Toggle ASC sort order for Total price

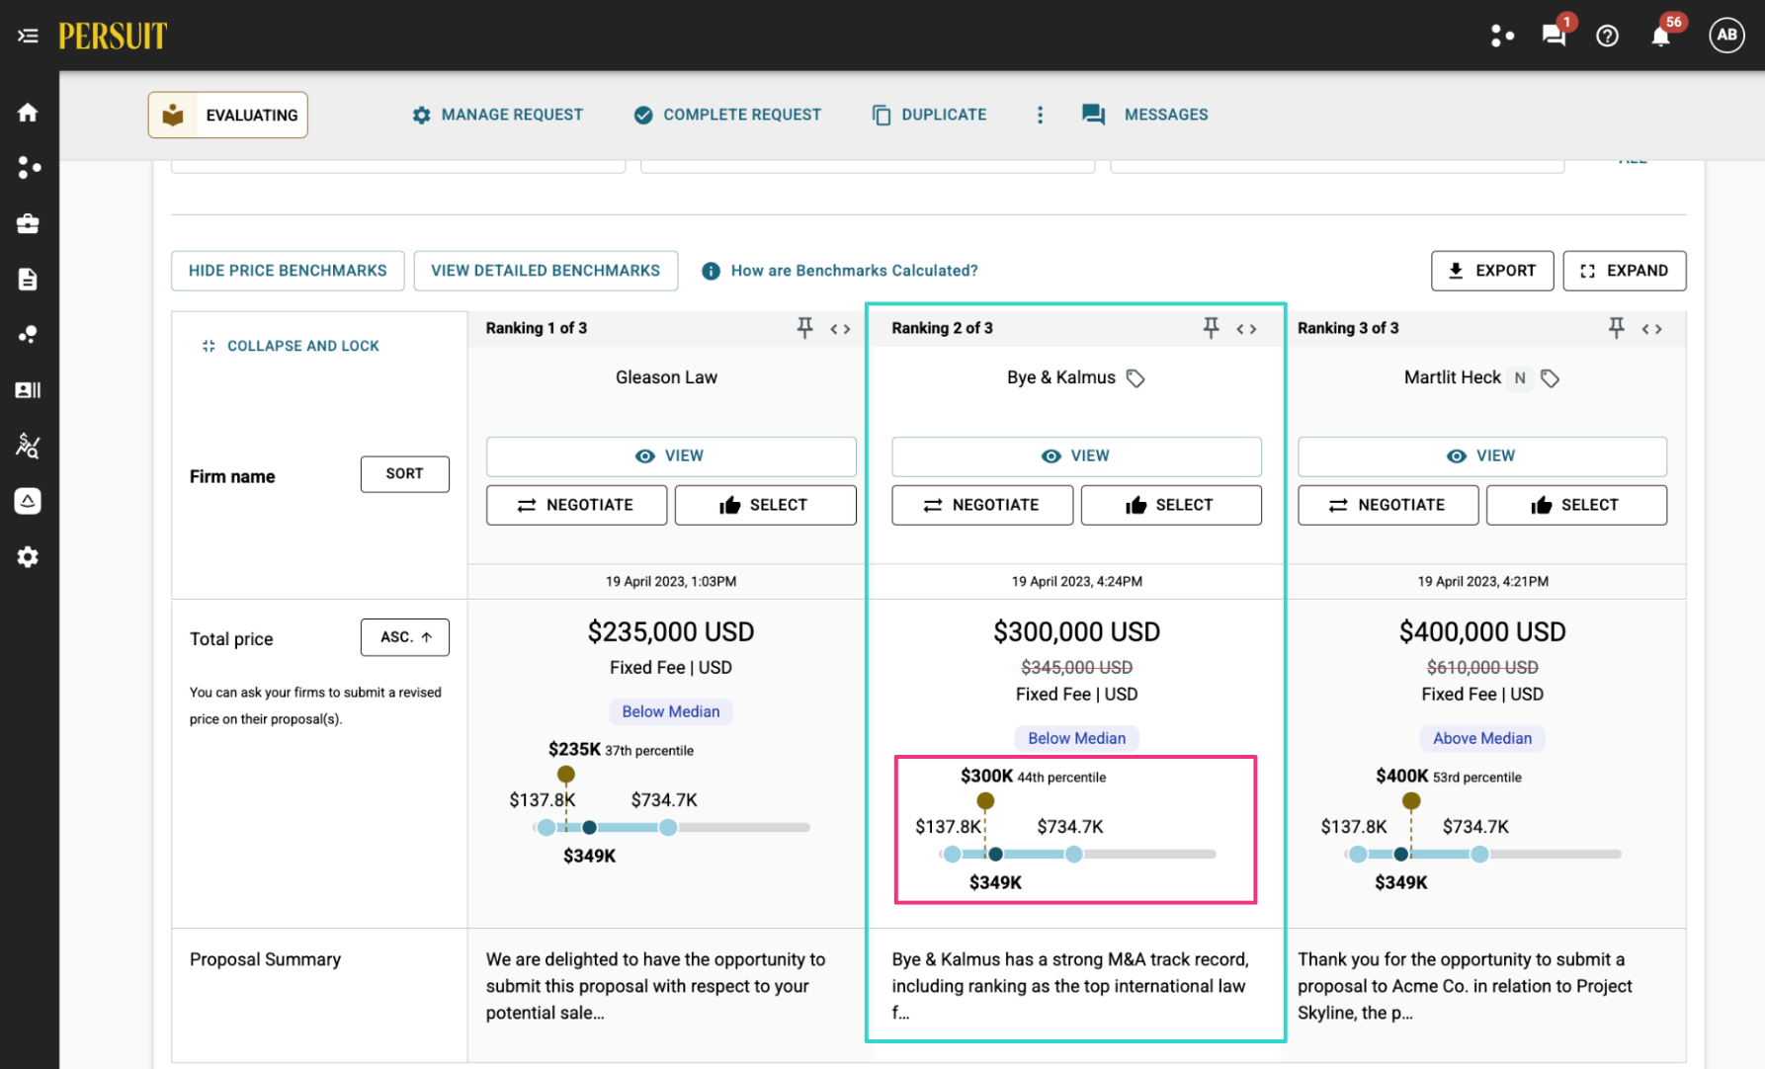click(405, 637)
